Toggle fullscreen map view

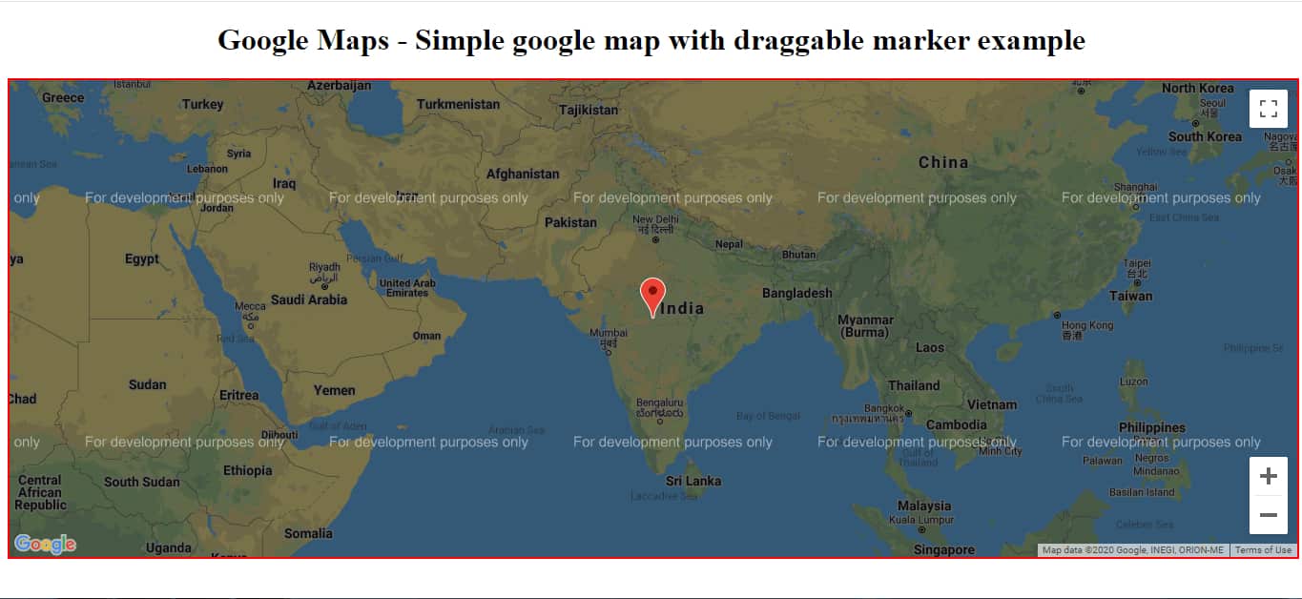pyautogui.click(x=1269, y=109)
